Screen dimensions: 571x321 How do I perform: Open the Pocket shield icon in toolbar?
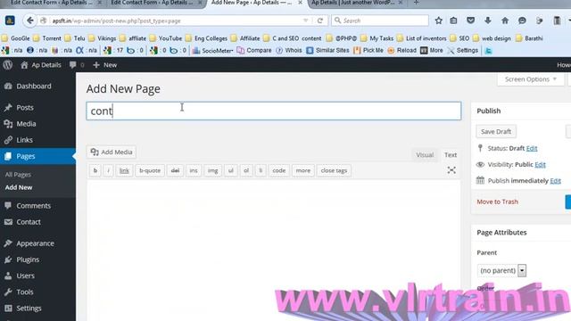click(470, 21)
